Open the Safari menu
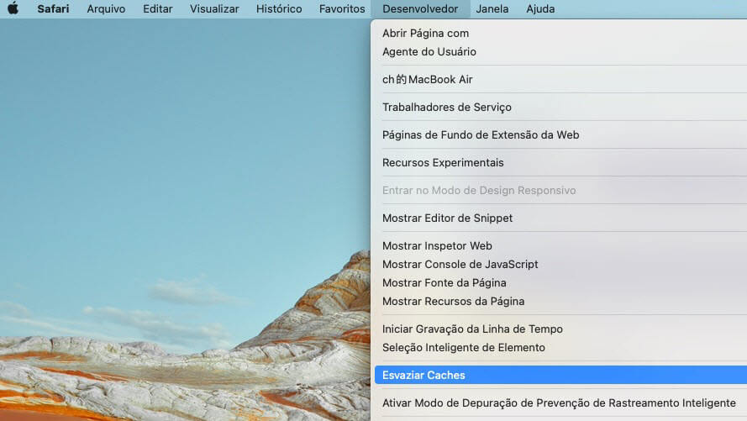 [53, 8]
